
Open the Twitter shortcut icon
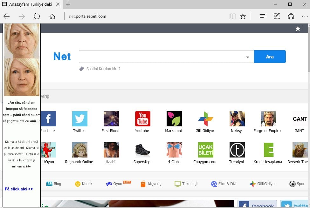[80, 119]
